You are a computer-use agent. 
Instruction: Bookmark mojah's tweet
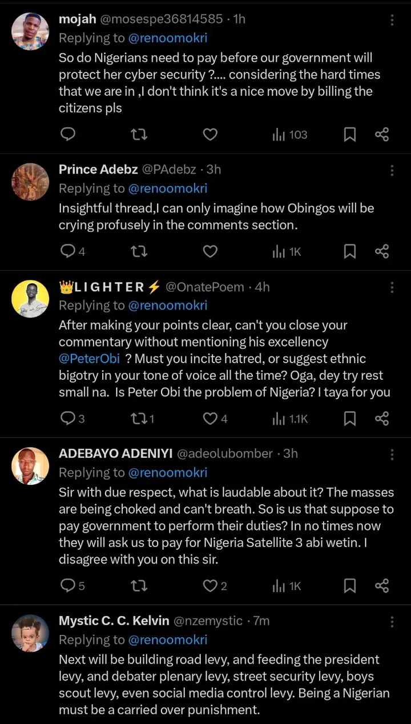coord(350,135)
